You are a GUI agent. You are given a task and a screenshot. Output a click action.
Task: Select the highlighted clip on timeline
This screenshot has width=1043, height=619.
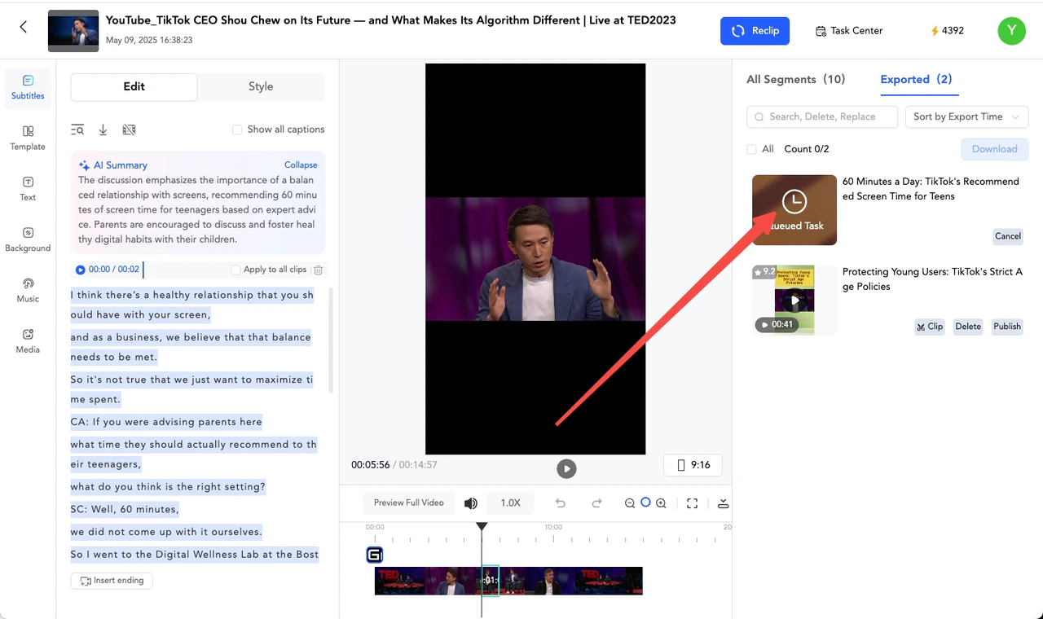tap(490, 581)
